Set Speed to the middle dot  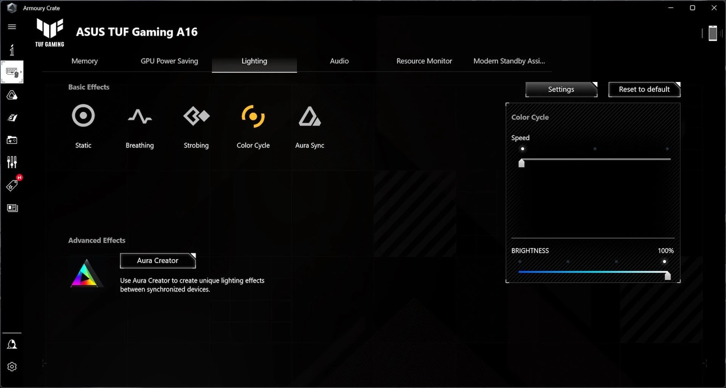[595, 149]
